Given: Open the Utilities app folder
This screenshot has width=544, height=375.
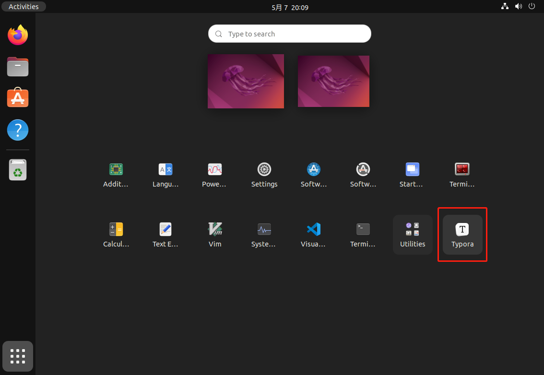Looking at the screenshot, I should [x=413, y=234].
